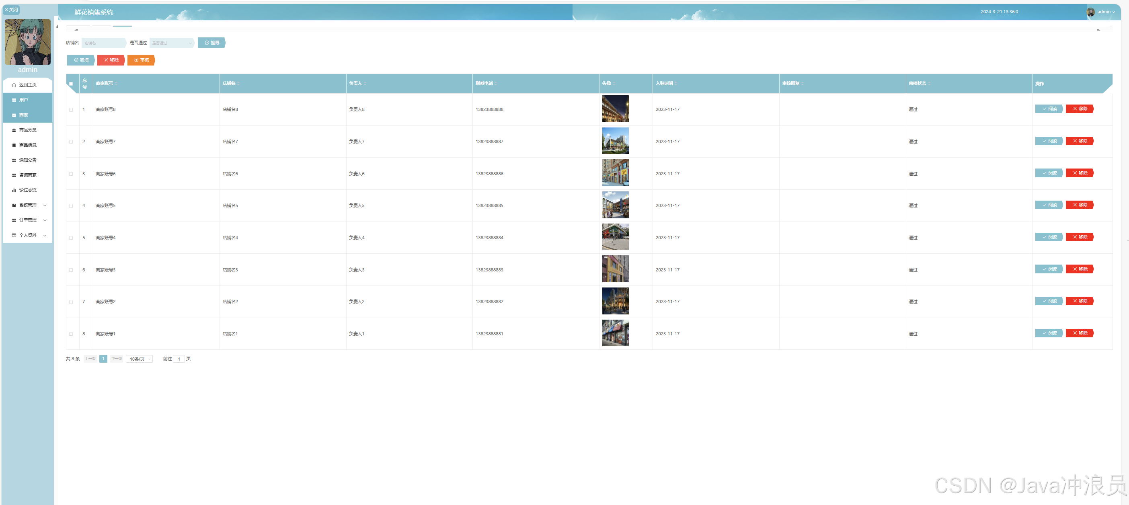Open the 咨询商家 sidebar menu item

[x=28, y=175]
